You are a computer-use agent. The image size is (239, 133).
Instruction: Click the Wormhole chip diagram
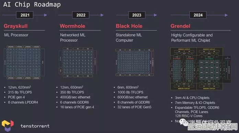[78, 62]
